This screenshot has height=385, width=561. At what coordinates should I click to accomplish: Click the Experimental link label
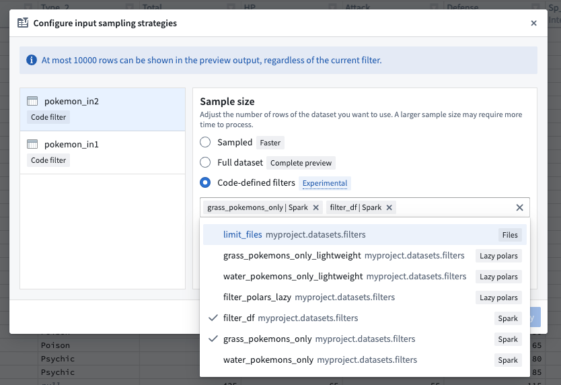coord(324,183)
